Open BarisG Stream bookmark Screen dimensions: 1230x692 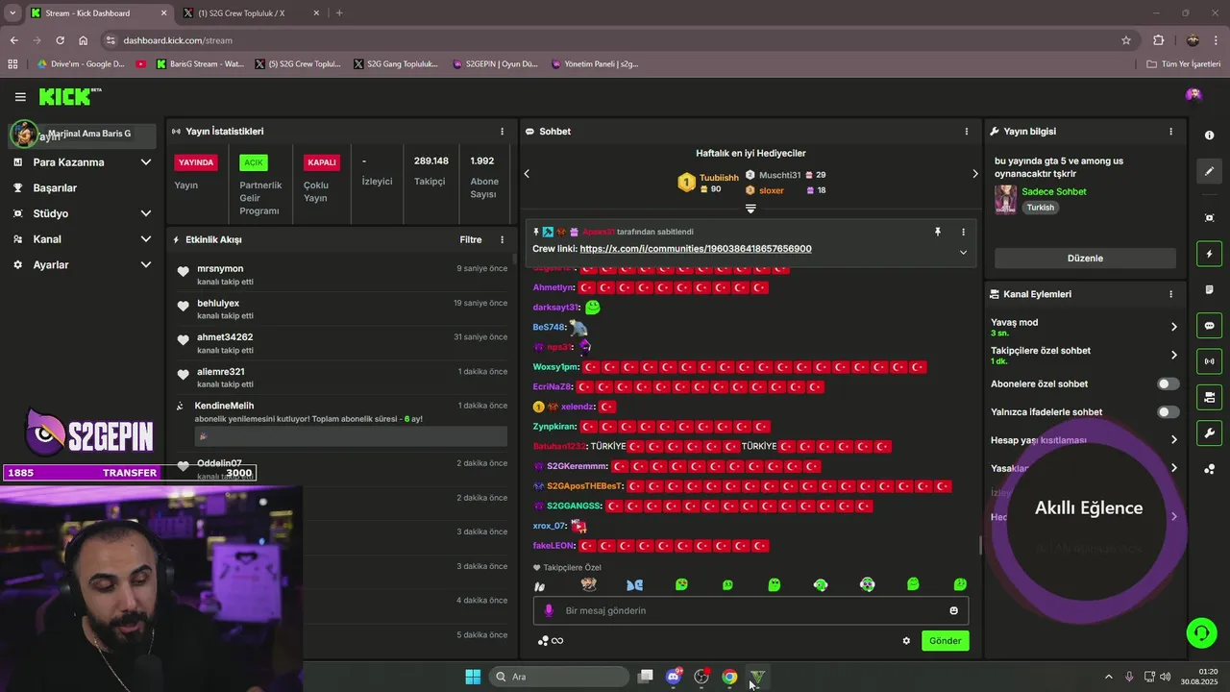point(199,64)
